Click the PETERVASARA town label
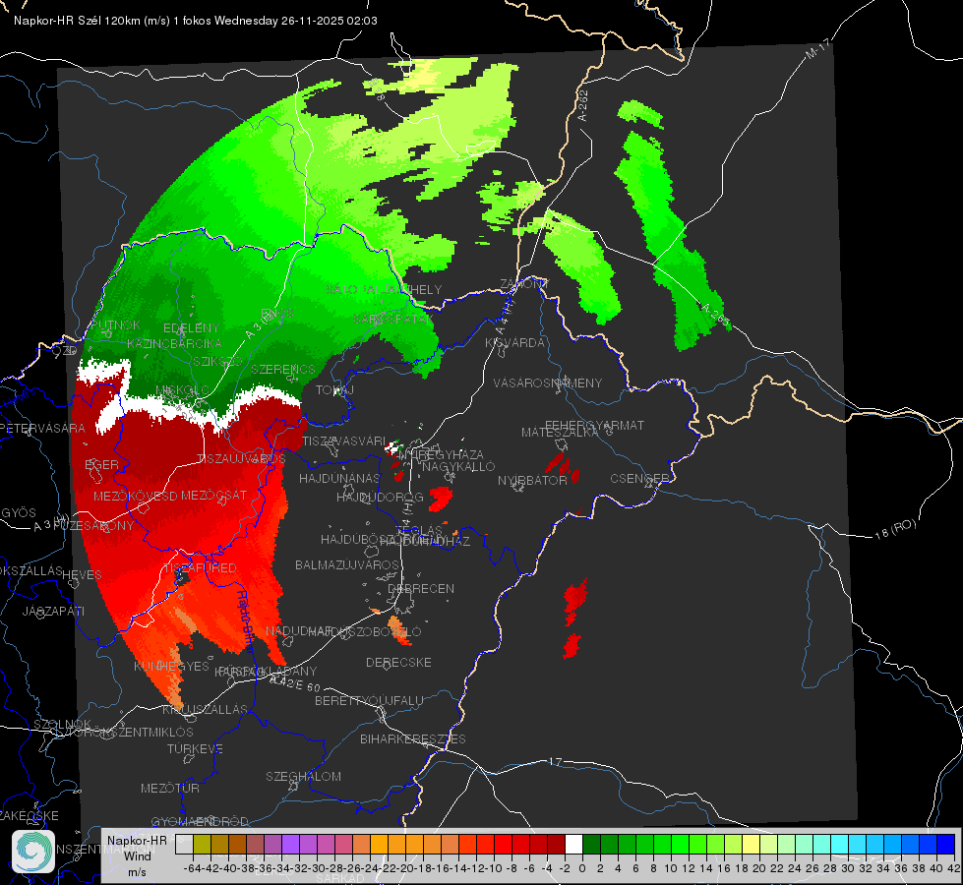 pos(43,428)
